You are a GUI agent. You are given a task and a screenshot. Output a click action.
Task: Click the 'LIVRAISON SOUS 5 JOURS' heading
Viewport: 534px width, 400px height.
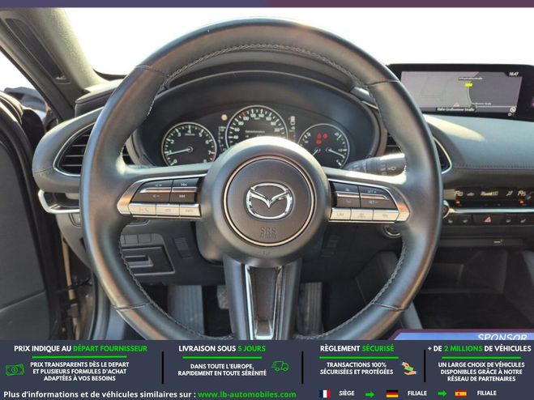point(222,349)
